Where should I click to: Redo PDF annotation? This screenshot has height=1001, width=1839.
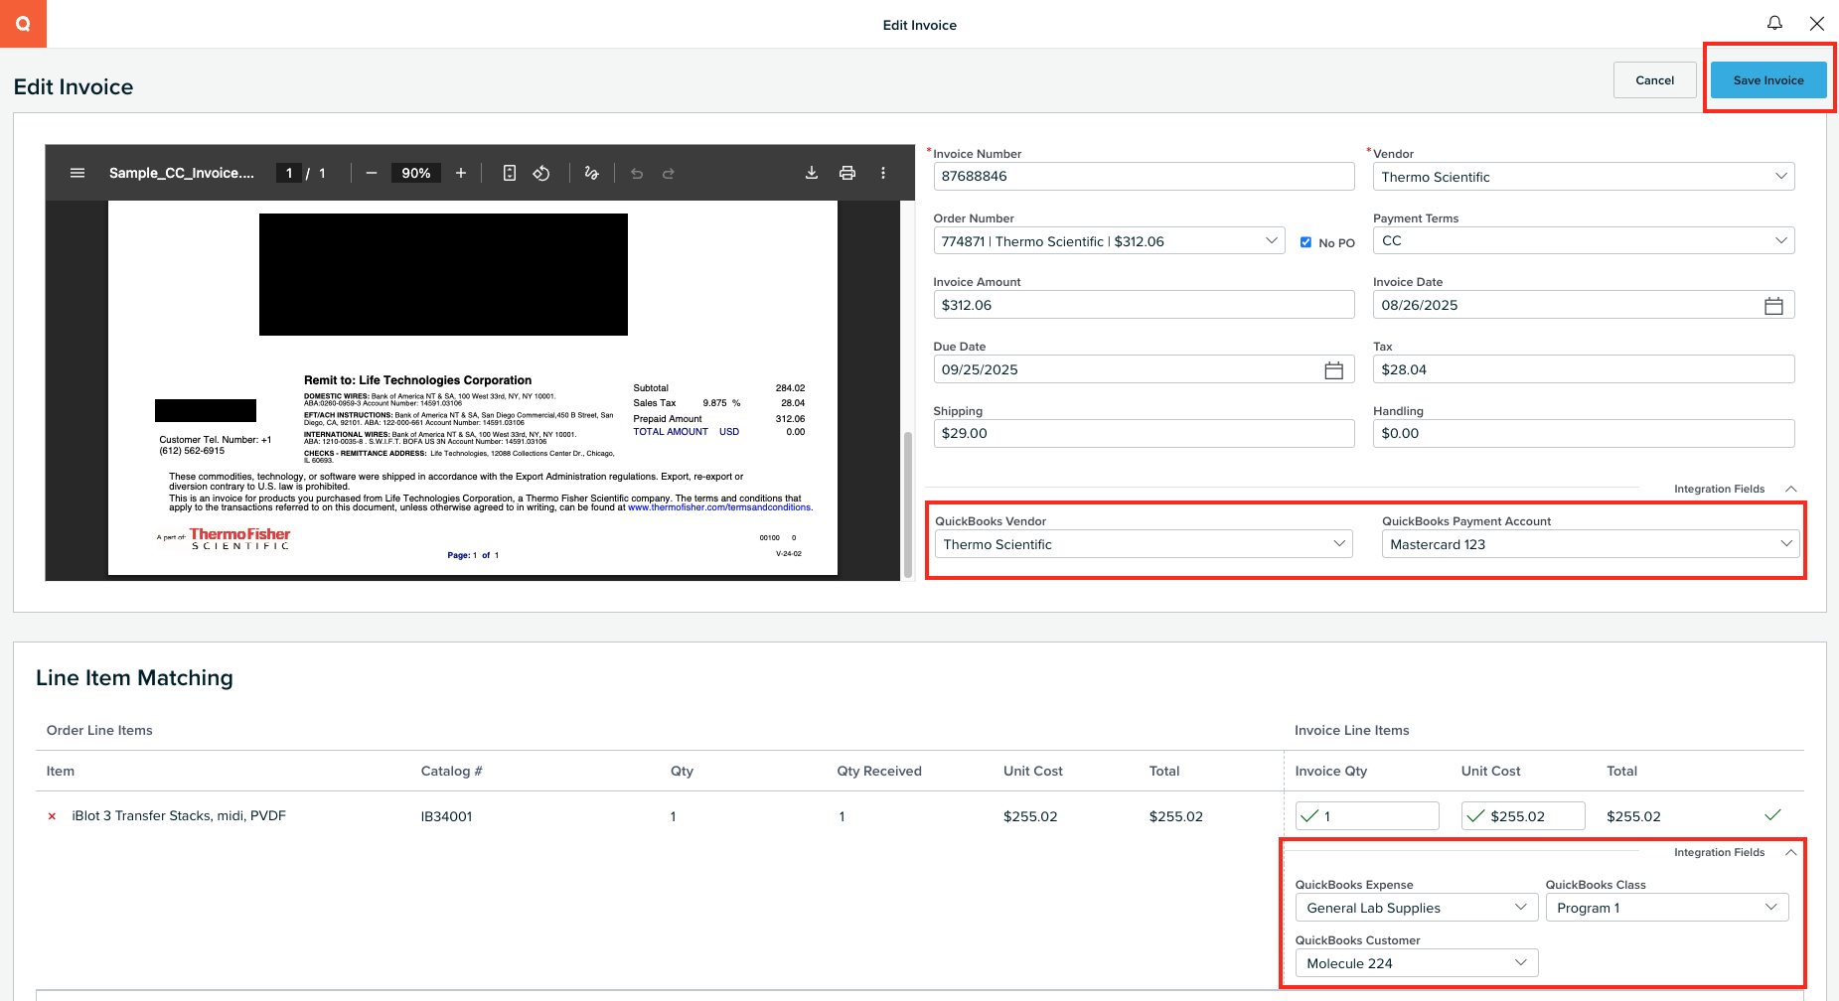[669, 173]
